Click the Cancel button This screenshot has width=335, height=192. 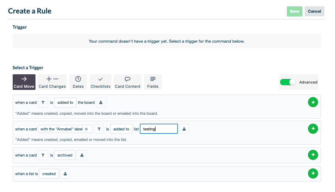pos(314,11)
